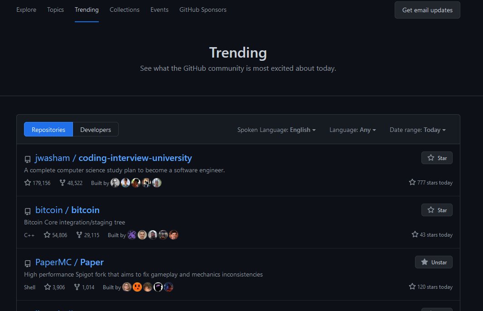Click fourth contributor avatar for bitcoin
Image resolution: width=483 pixels, height=311 pixels.
(x=163, y=235)
